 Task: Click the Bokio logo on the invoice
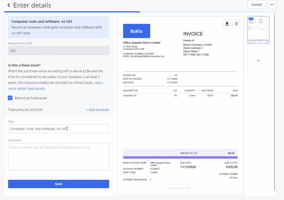pyautogui.click(x=136, y=31)
